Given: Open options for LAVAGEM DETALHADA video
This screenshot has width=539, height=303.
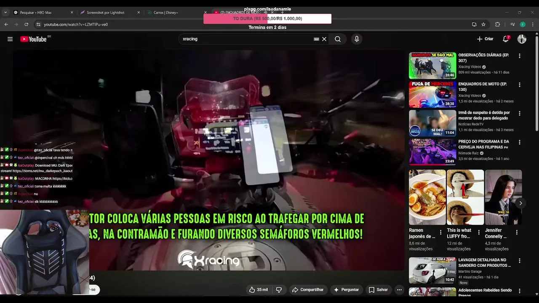Looking at the screenshot, I should 519,261.
